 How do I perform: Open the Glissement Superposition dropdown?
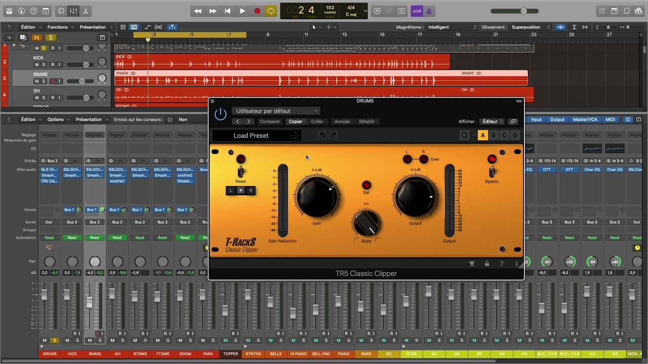[x=531, y=27]
